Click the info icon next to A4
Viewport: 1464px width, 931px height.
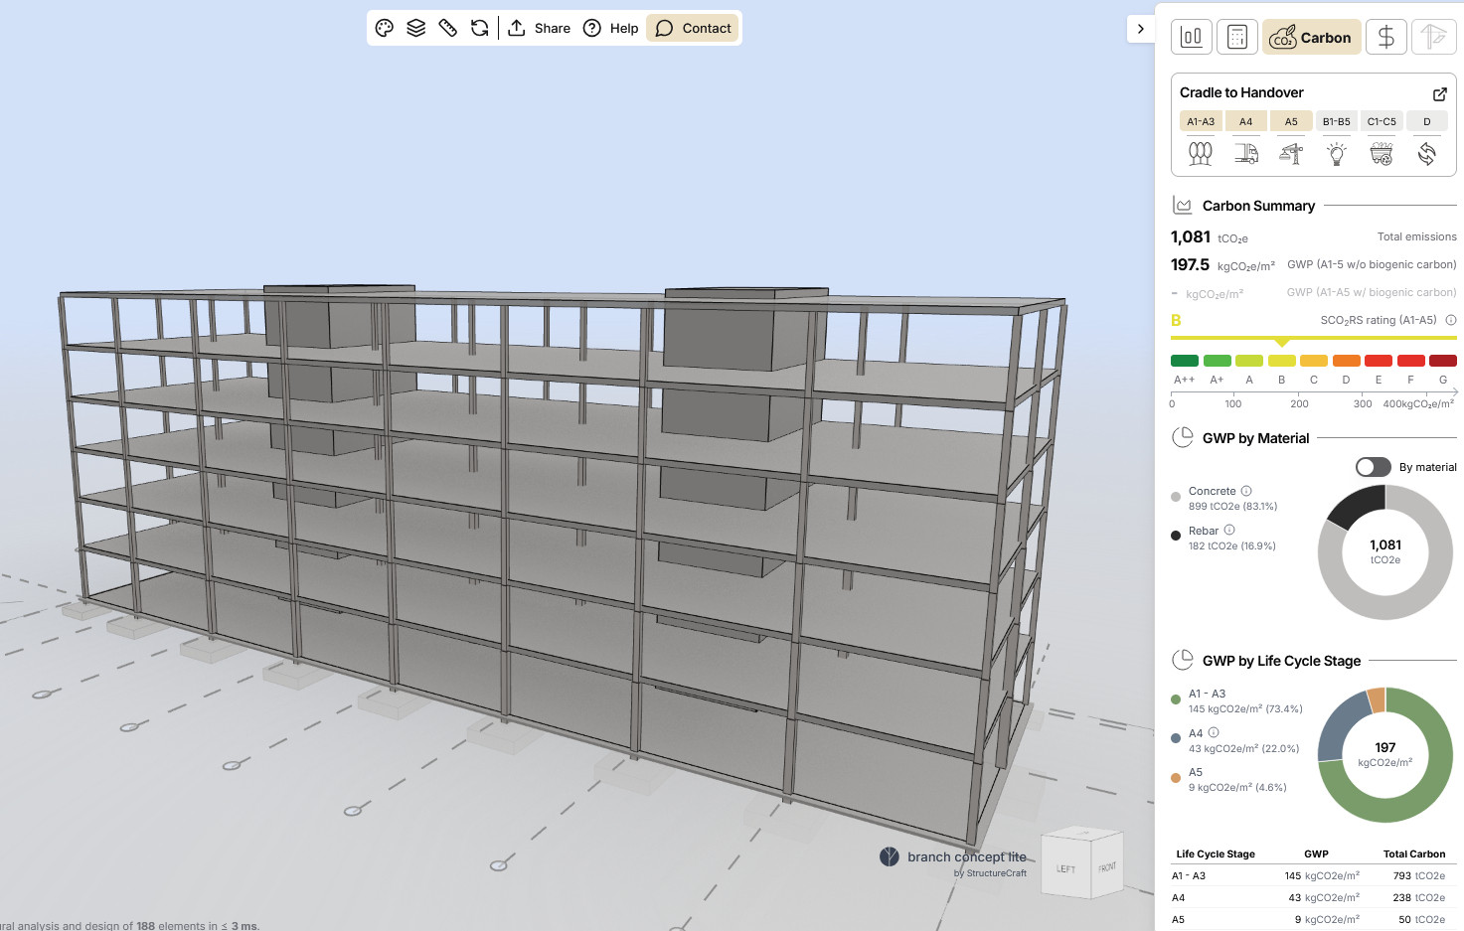pos(1214,732)
